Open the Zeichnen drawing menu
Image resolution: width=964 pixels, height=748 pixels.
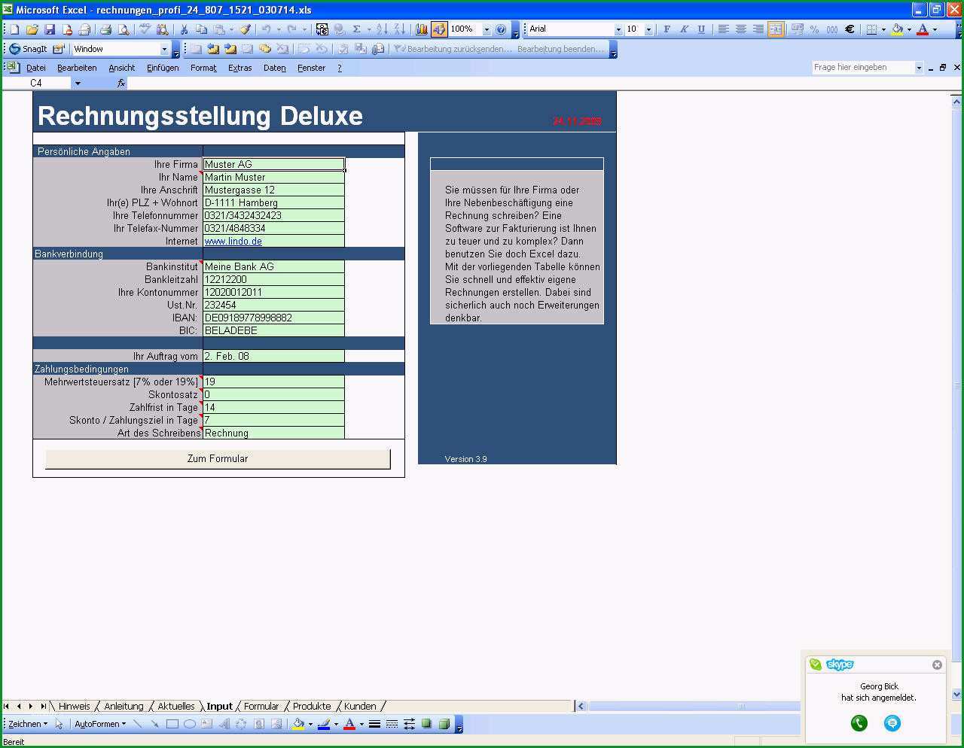(x=27, y=724)
